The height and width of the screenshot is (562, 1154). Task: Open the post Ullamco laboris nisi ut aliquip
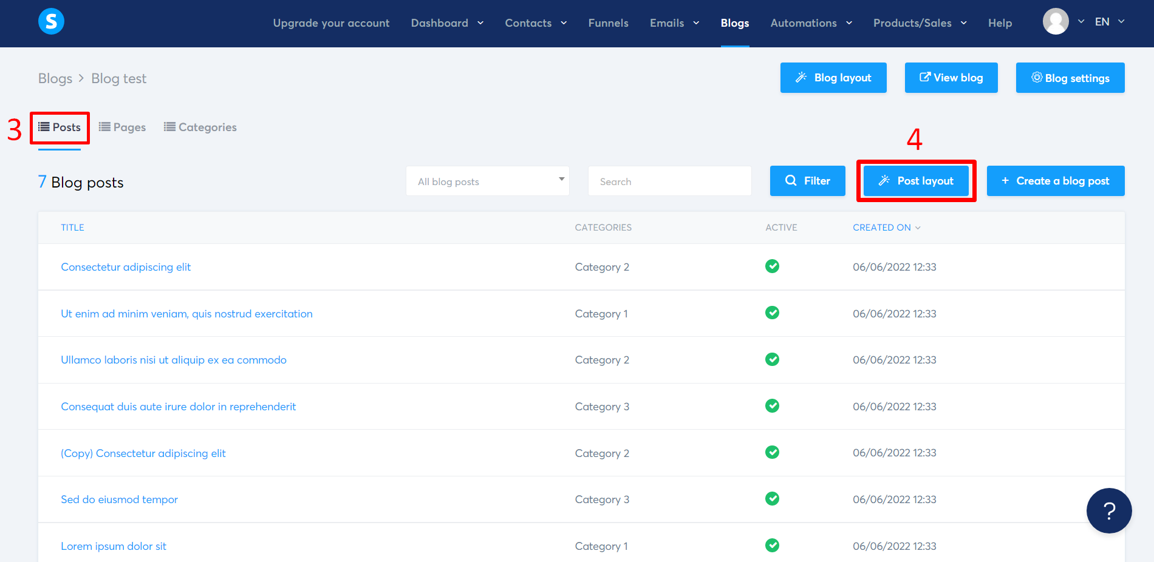click(x=174, y=359)
